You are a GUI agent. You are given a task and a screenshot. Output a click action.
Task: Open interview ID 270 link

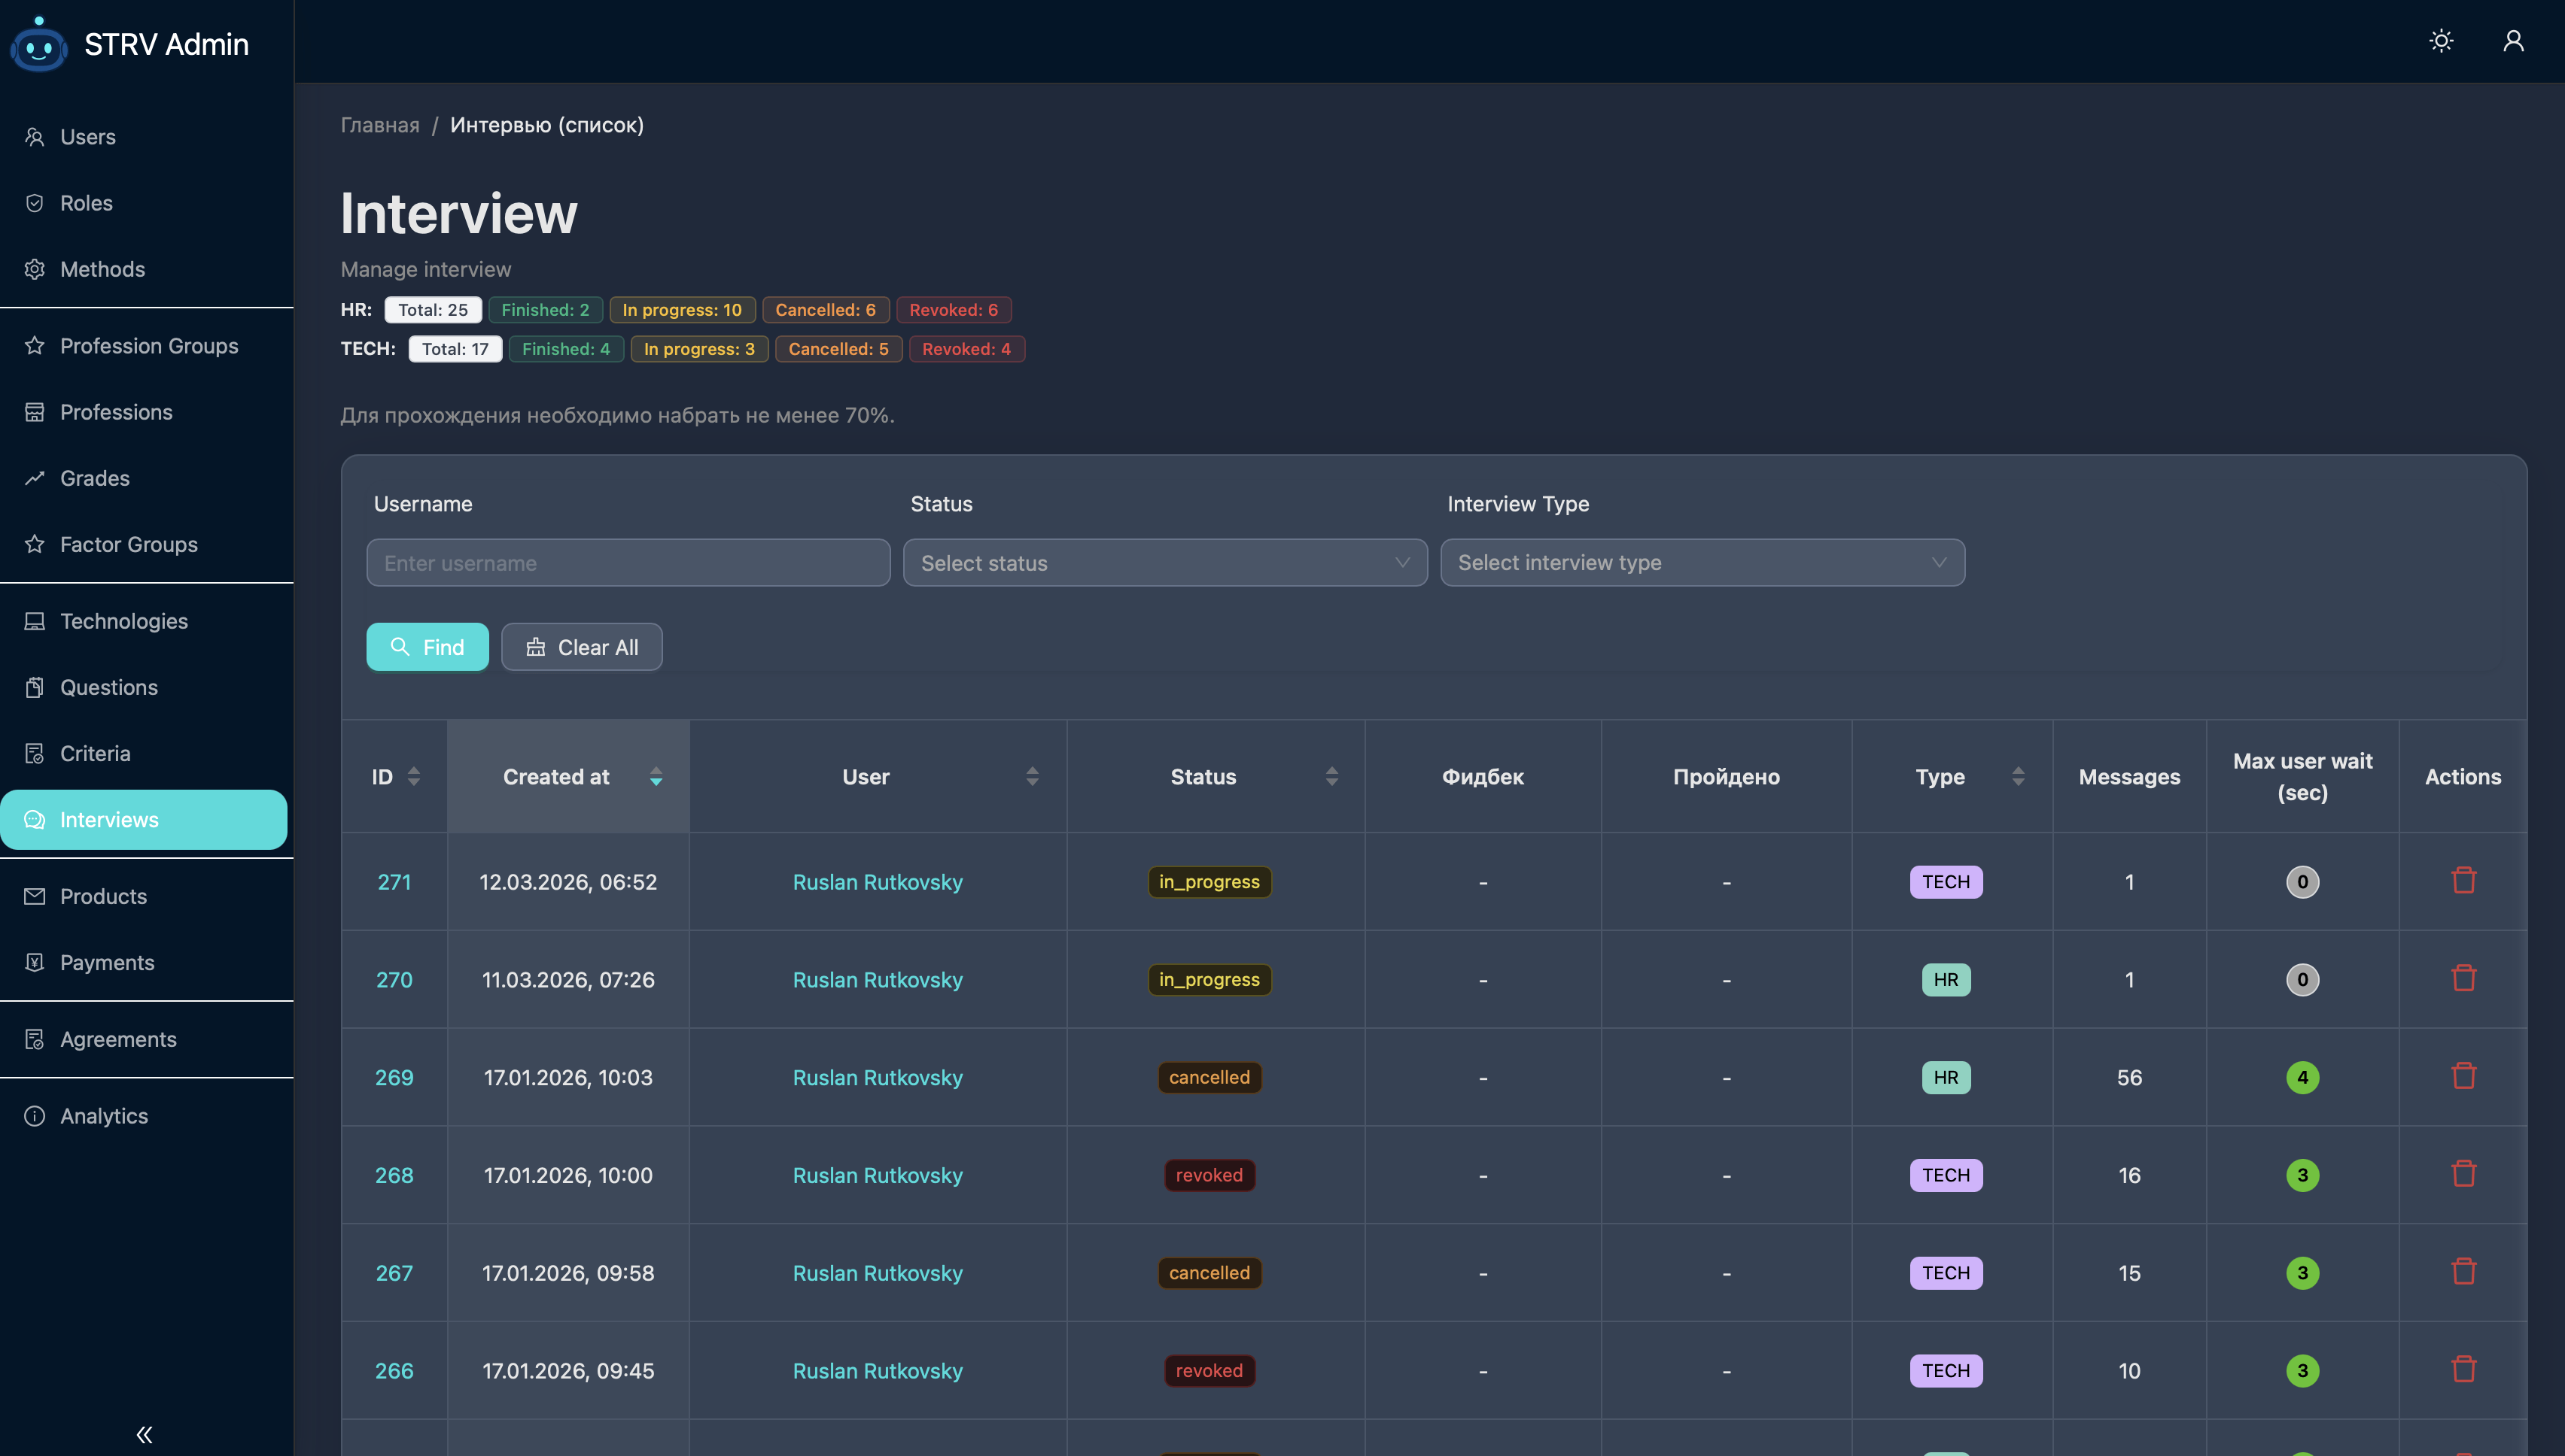point(394,980)
